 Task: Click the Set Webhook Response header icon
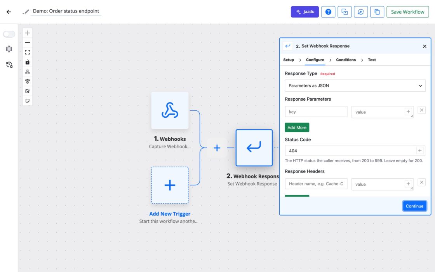288,46
